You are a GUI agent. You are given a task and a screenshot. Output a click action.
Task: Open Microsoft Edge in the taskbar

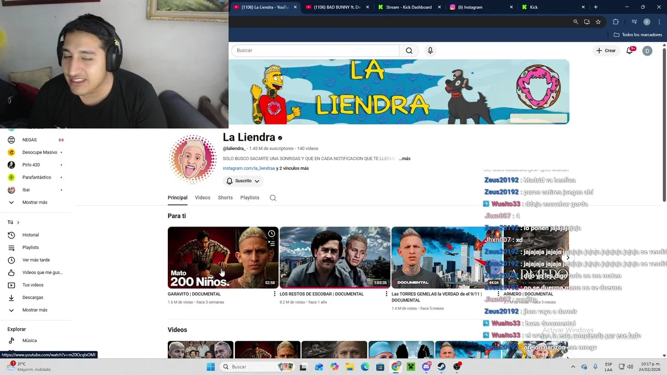tap(365, 367)
